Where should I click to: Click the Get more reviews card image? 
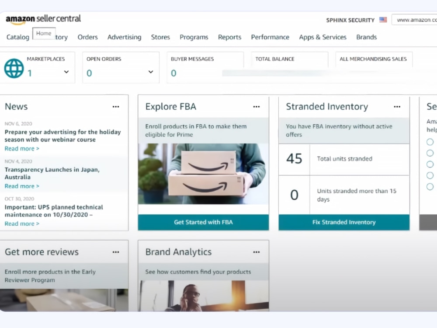coord(64,300)
